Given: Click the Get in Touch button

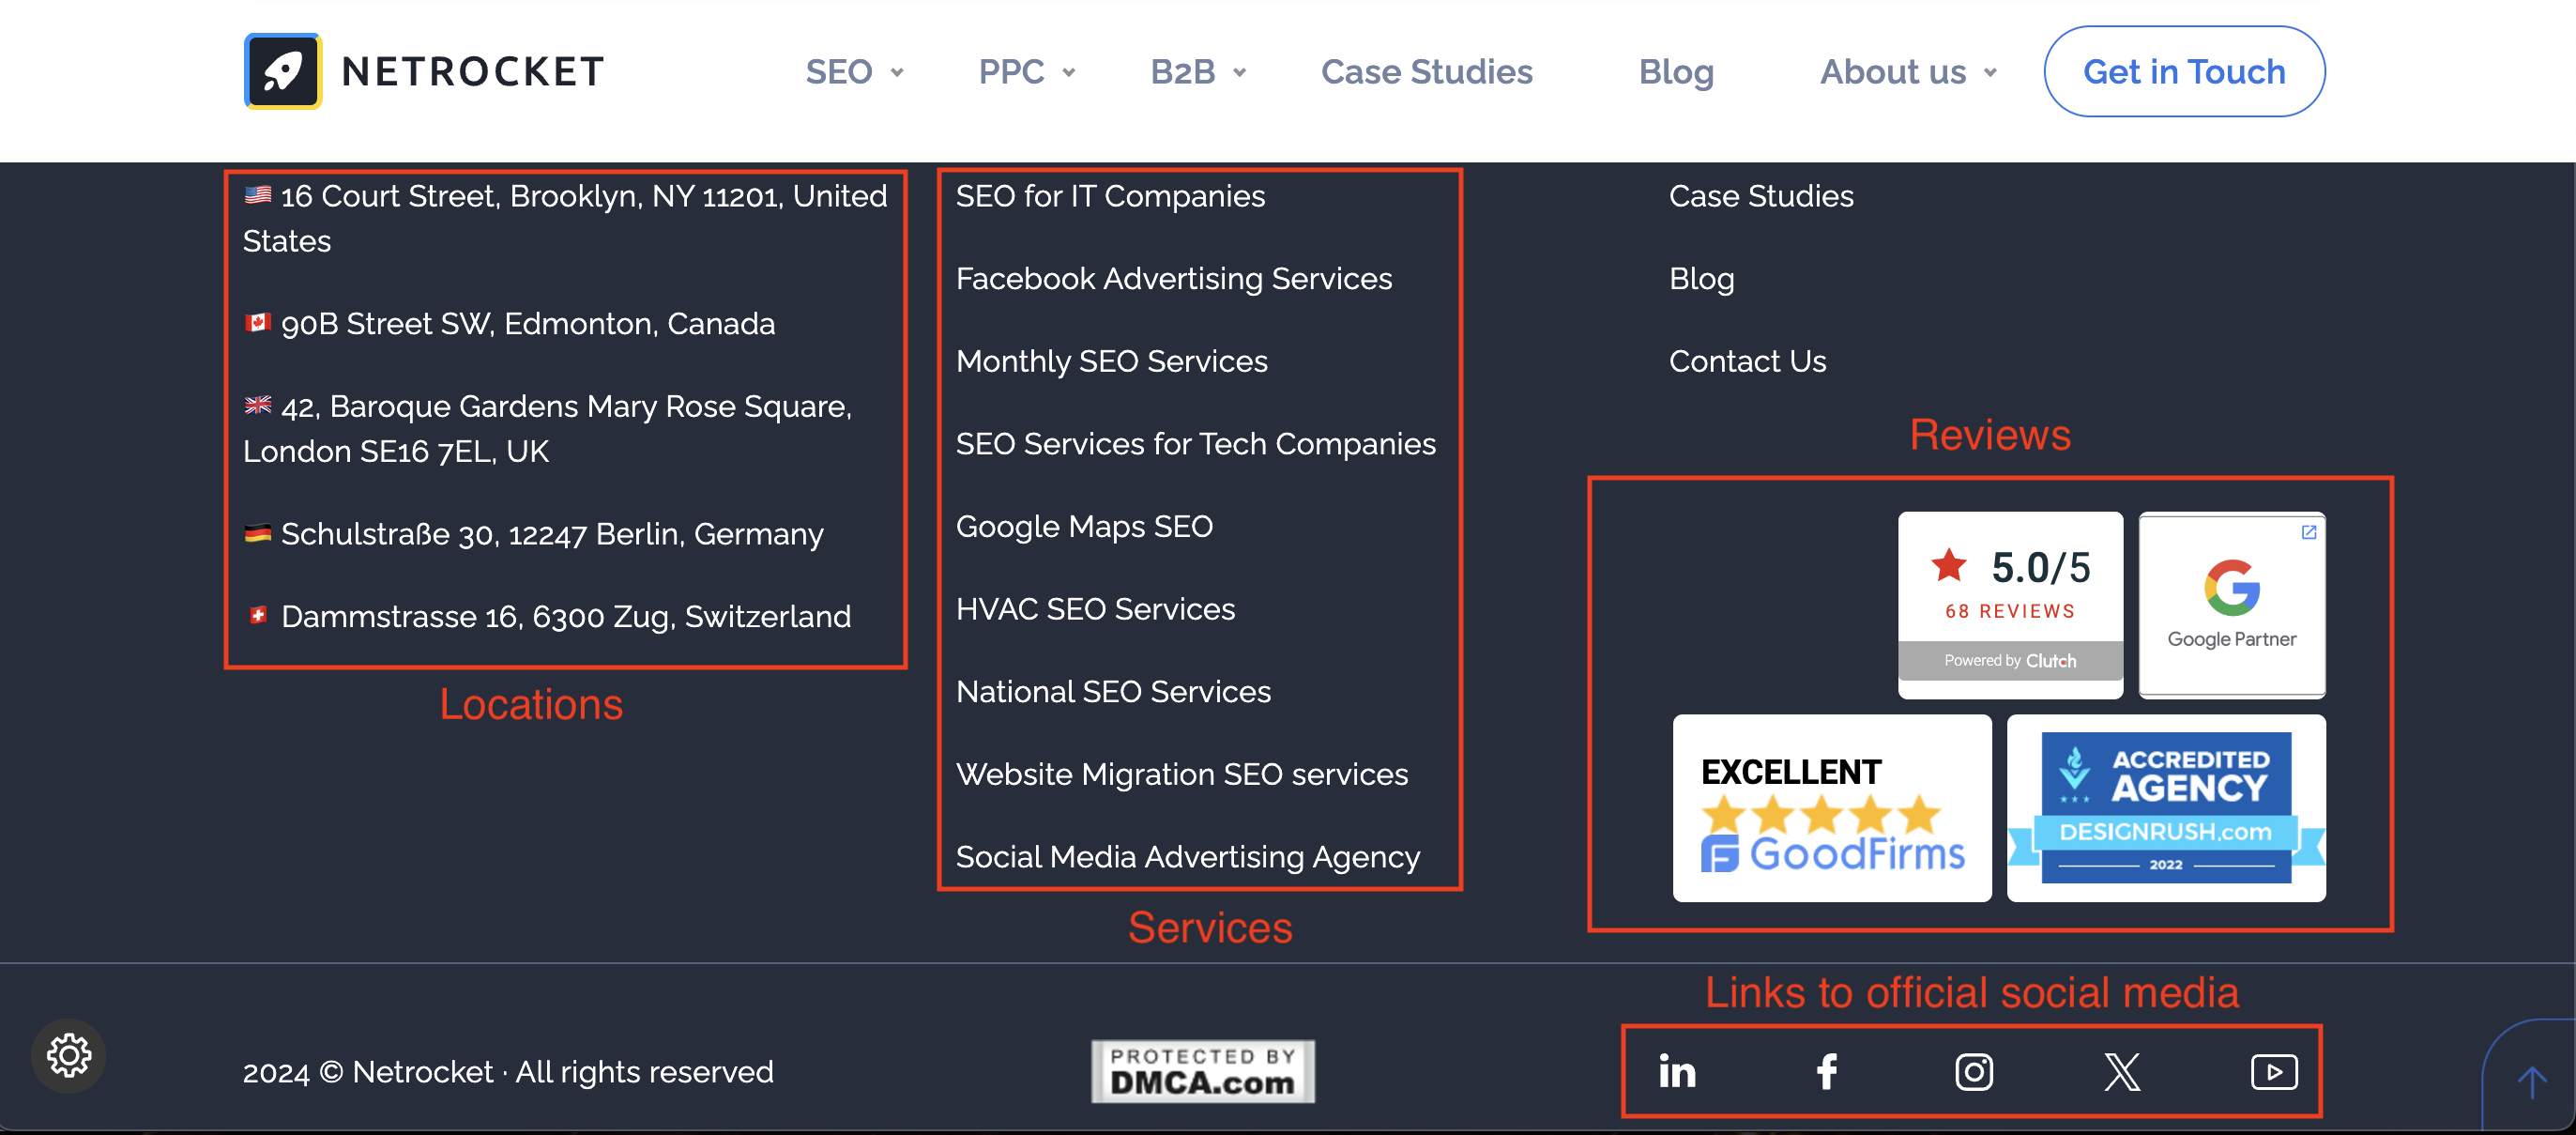Looking at the screenshot, I should point(2183,72).
